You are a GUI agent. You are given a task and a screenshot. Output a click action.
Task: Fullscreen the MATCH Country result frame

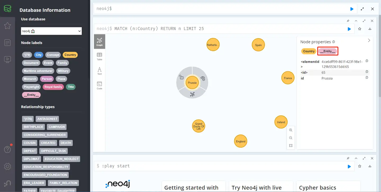click(x=364, y=21)
